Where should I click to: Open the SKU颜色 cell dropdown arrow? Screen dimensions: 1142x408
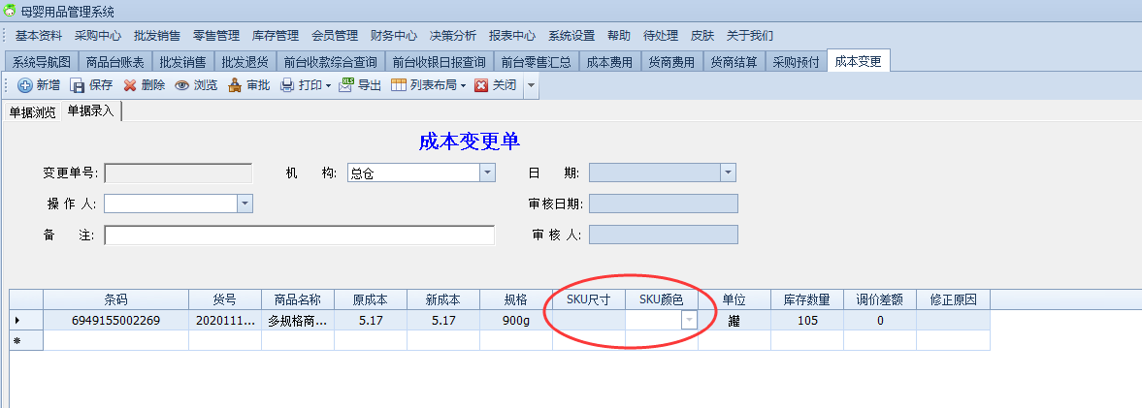point(689,320)
